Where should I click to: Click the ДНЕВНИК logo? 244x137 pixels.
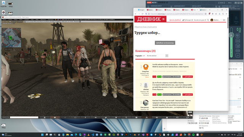149,19
